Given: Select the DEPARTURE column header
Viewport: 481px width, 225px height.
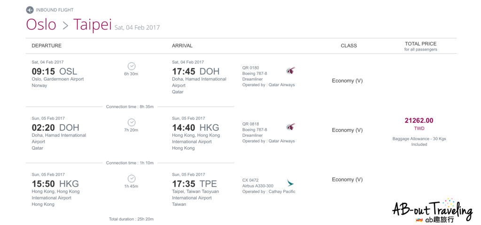Looking at the screenshot, I should 47,46.
